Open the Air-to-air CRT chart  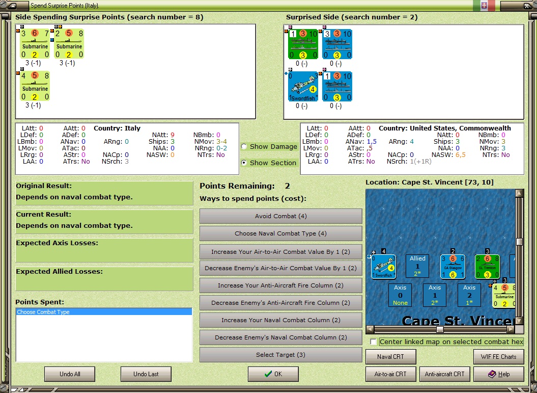click(x=391, y=374)
